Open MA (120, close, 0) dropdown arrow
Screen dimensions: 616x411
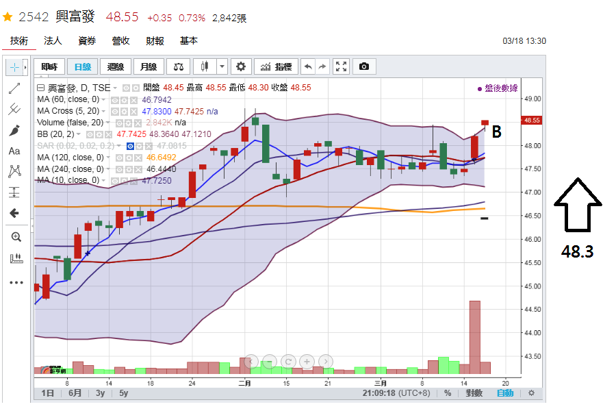click(x=108, y=158)
